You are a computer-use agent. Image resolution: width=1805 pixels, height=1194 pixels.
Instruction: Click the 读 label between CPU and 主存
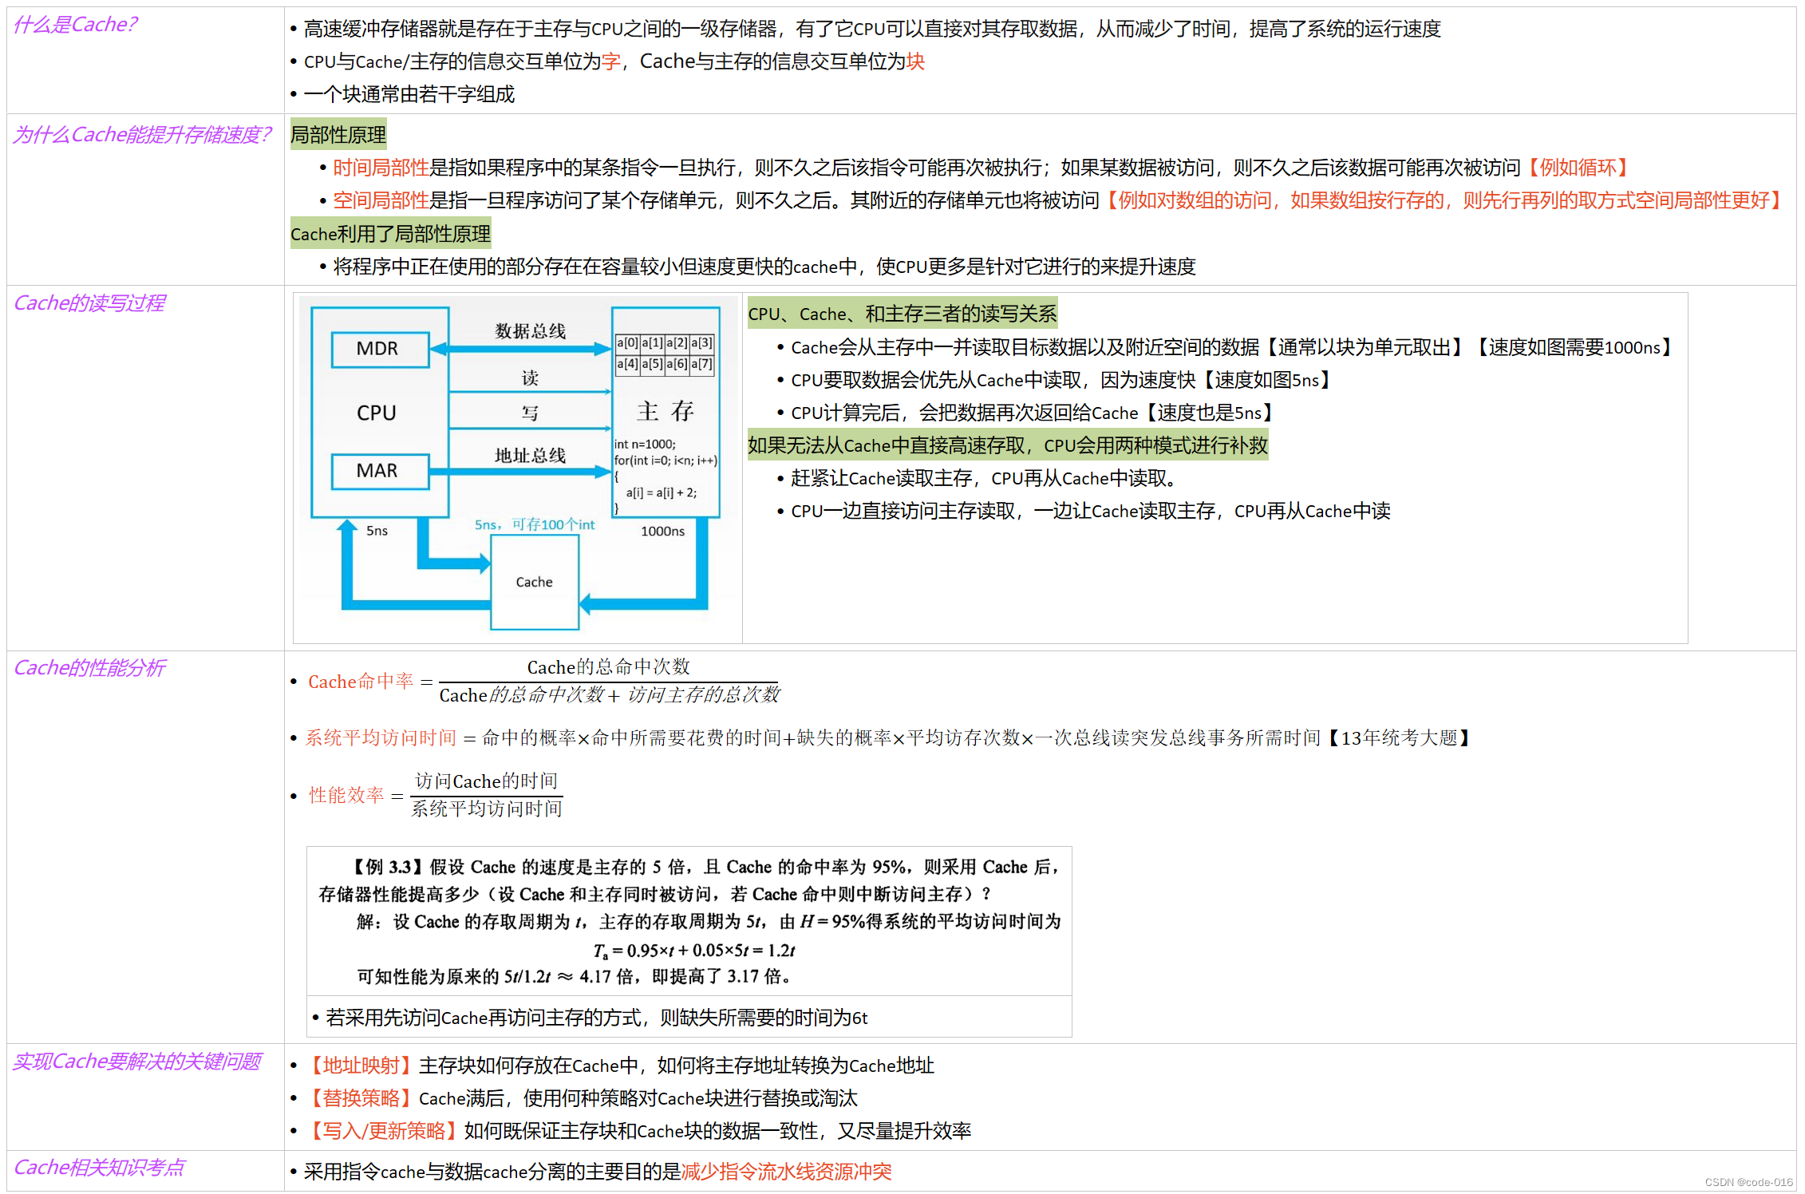click(530, 378)
